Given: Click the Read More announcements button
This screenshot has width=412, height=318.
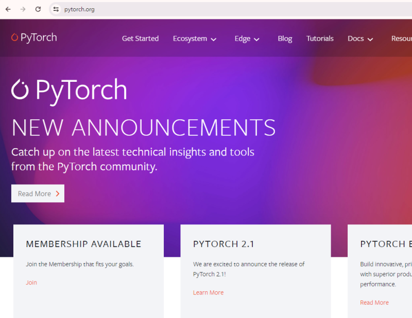Looking at the screenshot, I should point(38,193).
